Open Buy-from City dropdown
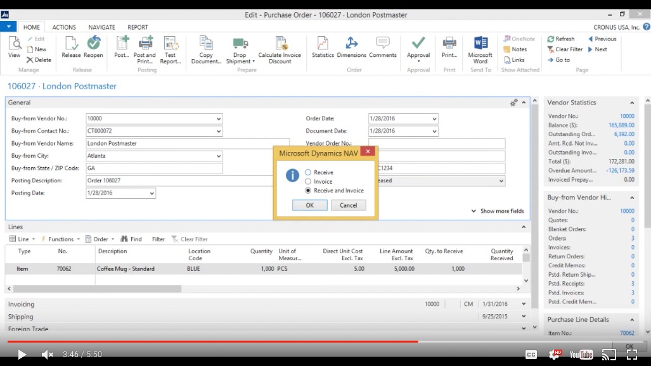This screenshot has height=366, width=651. [219, 156]
